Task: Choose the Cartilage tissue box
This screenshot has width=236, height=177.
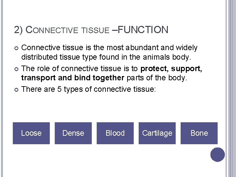Action: click(x=157, y=133)
